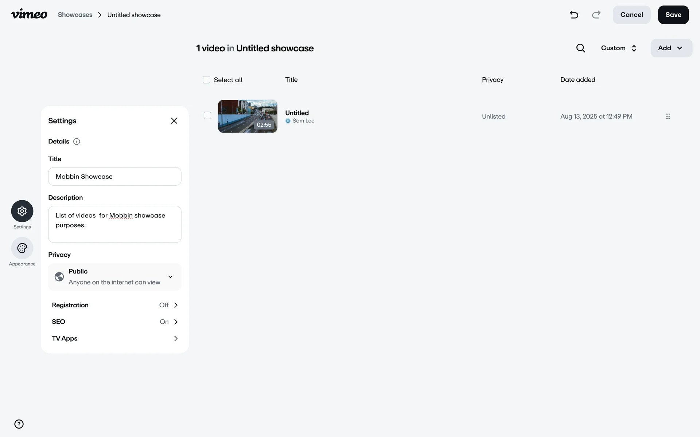Open the TV Apps settings row
Screen dimensions: 700x437
pos(114,339)
